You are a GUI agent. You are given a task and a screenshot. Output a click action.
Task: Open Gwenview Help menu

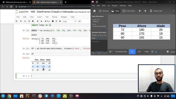click(x=130, y=5)
